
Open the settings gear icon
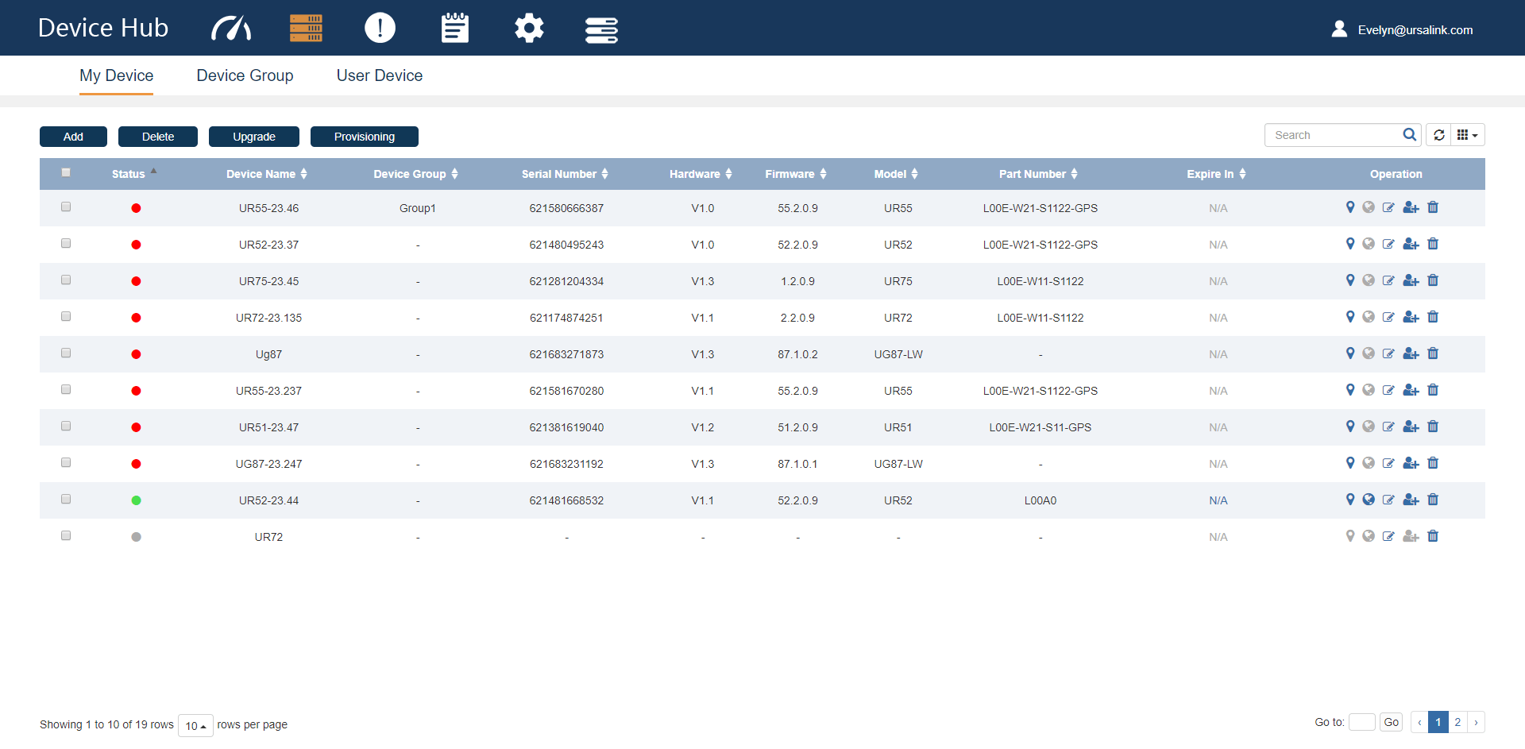point(529,29)
